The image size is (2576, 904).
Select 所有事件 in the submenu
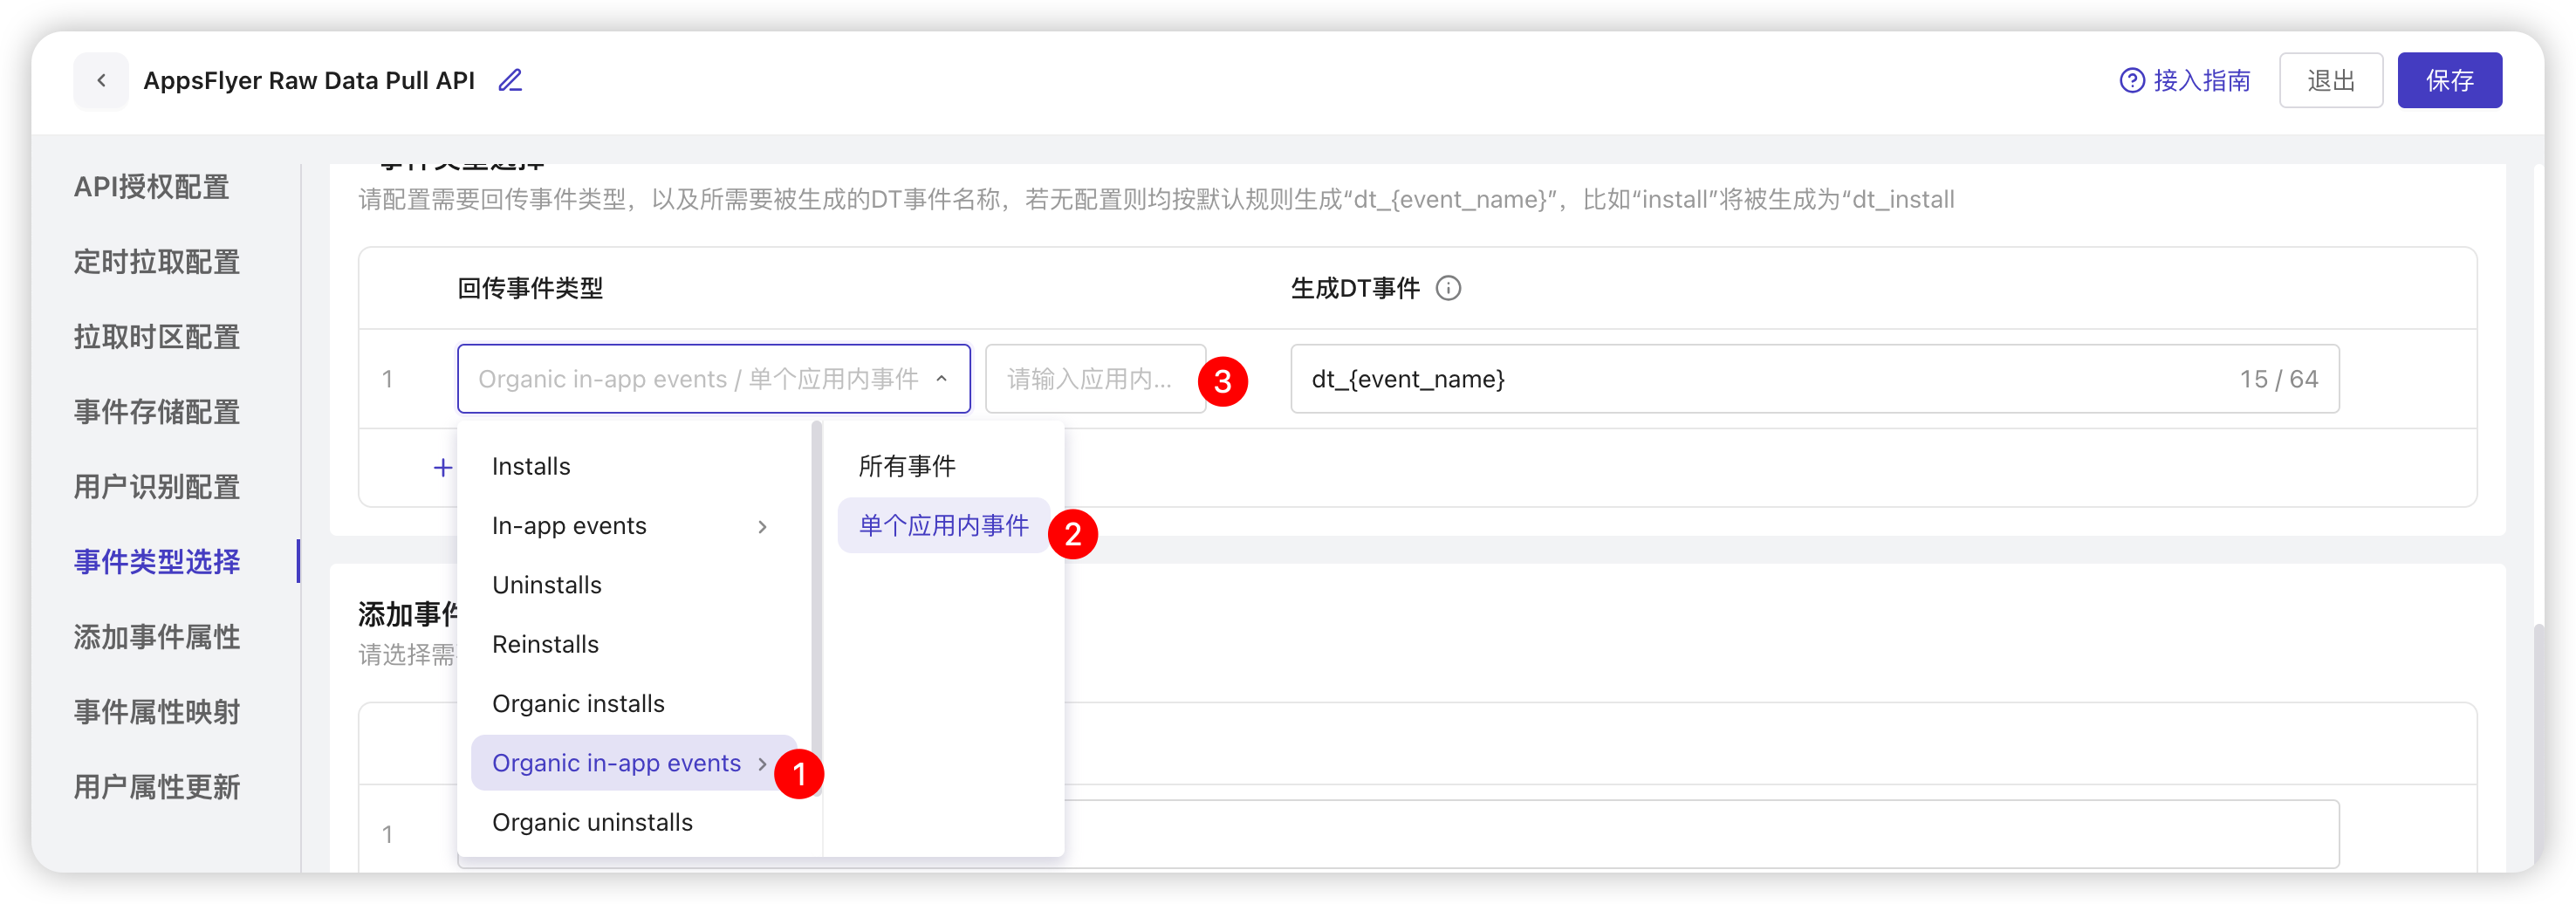coord(905,465)
